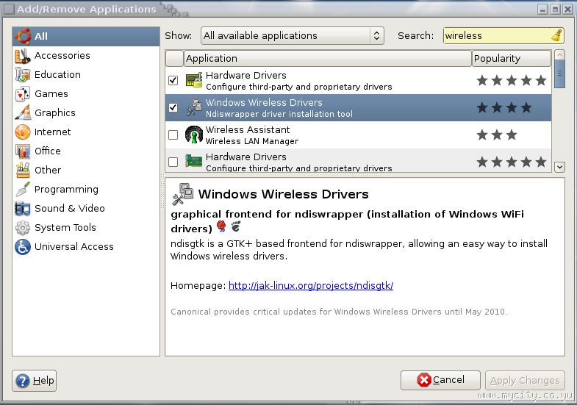
Task: Click the Universal Access wheelchair icon
Action: (x=23, y=247)
